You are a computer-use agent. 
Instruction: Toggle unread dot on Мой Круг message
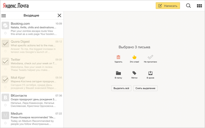click(5, 87)
